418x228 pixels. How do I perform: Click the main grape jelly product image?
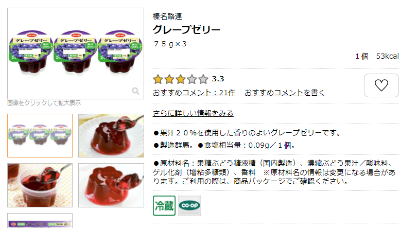click(x=76, y=54)
